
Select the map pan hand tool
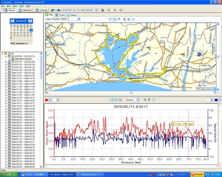pos(110,19)
